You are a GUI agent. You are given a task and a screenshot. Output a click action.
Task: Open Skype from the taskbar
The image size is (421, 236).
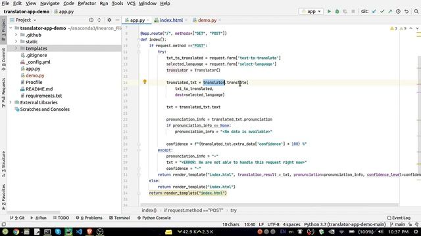coord(58,231)
